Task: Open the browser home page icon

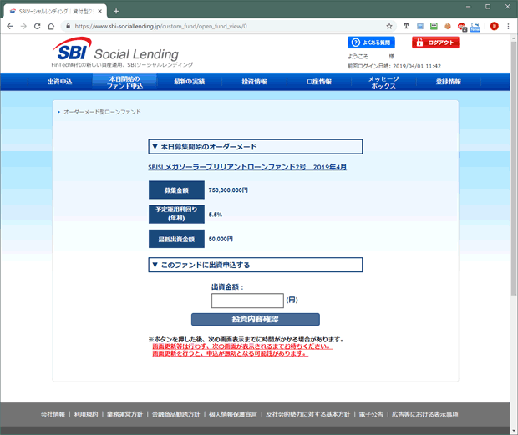Action: (x=51, y=26)
